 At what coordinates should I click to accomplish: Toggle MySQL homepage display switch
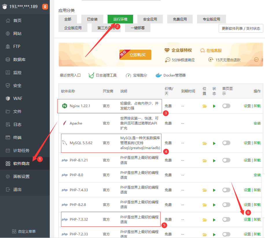[227, 143]
